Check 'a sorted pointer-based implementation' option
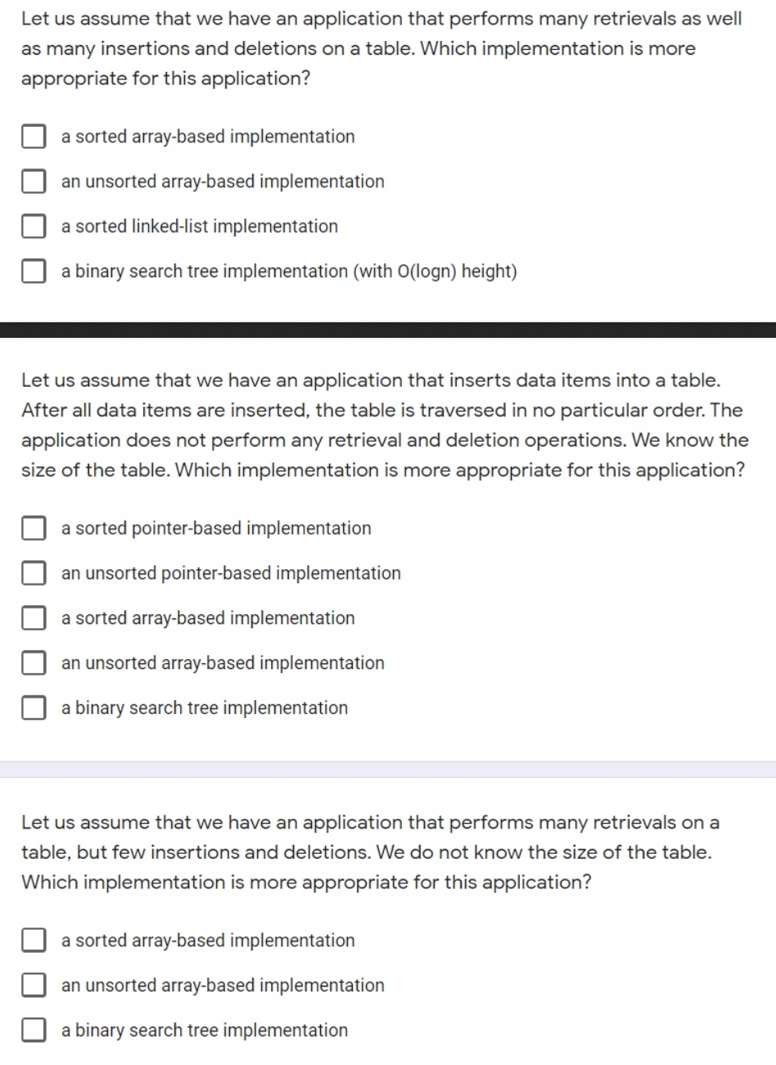The width and height of the screenshot is (776, 1065). (x=33, y=528)
